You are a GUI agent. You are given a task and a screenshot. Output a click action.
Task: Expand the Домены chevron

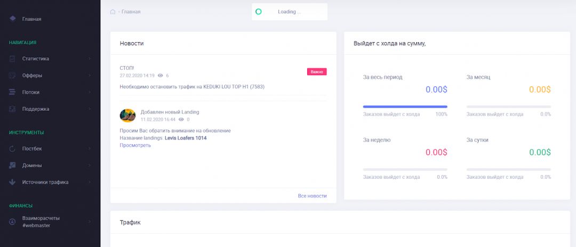[x=90, y=165]
